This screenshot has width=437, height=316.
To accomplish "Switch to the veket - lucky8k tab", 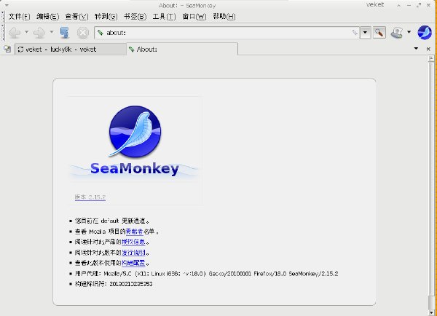I will pos(71,50).
